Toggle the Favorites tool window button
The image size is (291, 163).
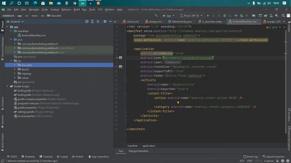(x=2, y=121)
